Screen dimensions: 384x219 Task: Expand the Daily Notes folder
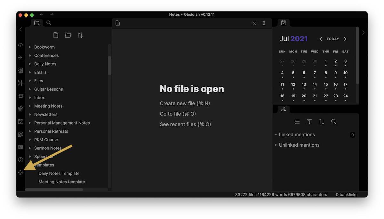tap(30, 64)
